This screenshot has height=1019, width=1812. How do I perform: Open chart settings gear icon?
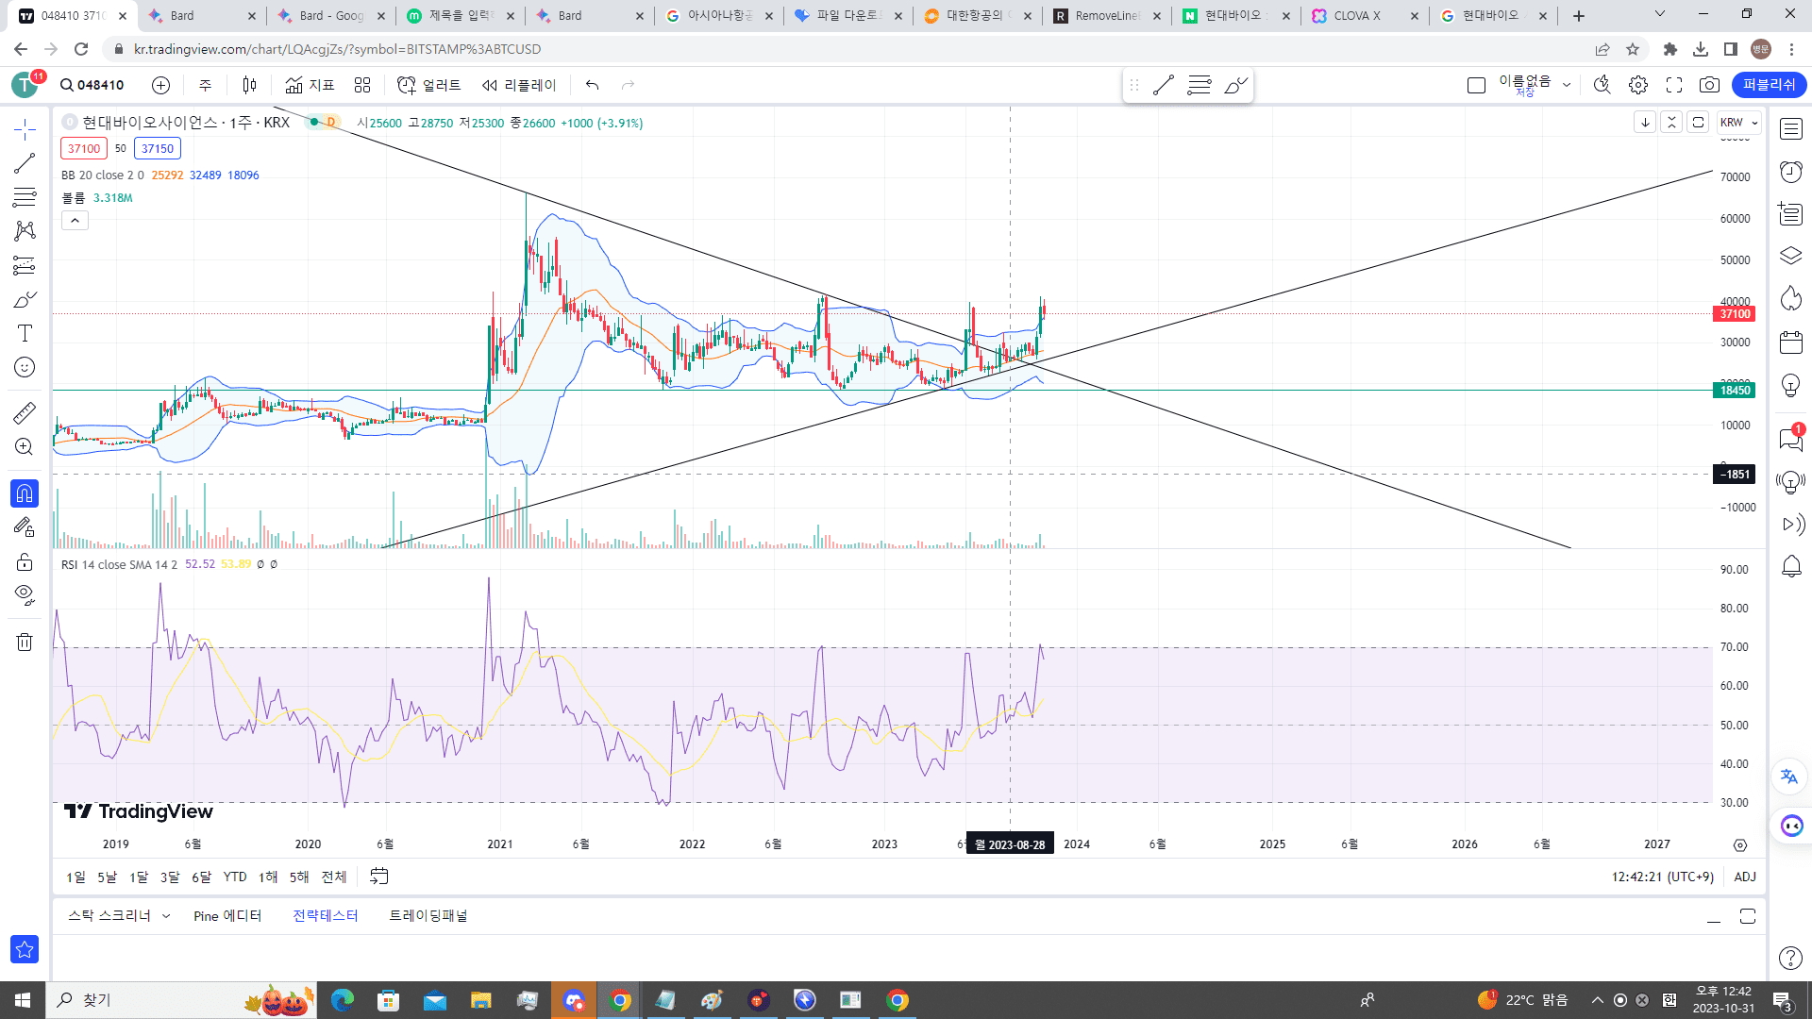pyautogui.click(x=1638, y=85)
